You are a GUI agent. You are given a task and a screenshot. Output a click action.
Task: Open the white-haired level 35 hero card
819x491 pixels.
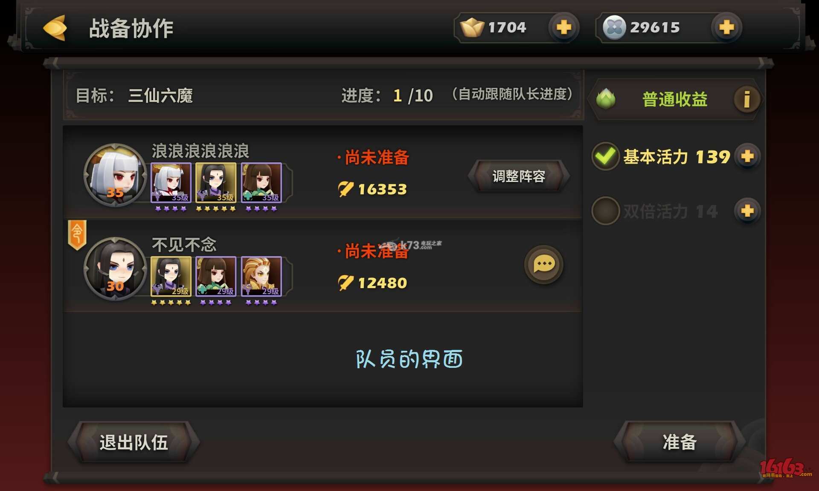pyautogui.click(x=171, y=182)
